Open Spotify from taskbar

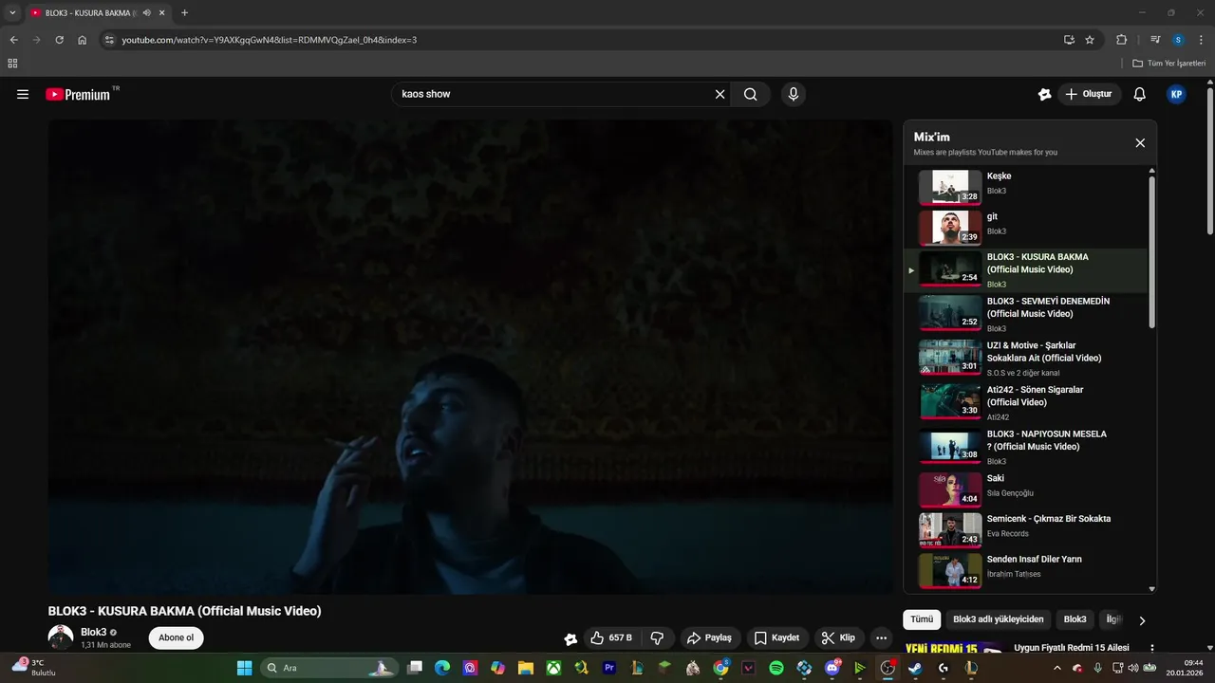coord(776,668)
